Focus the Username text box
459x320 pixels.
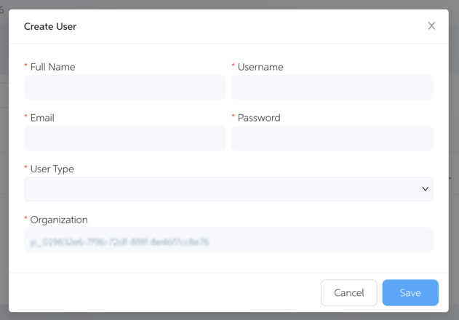332,87
